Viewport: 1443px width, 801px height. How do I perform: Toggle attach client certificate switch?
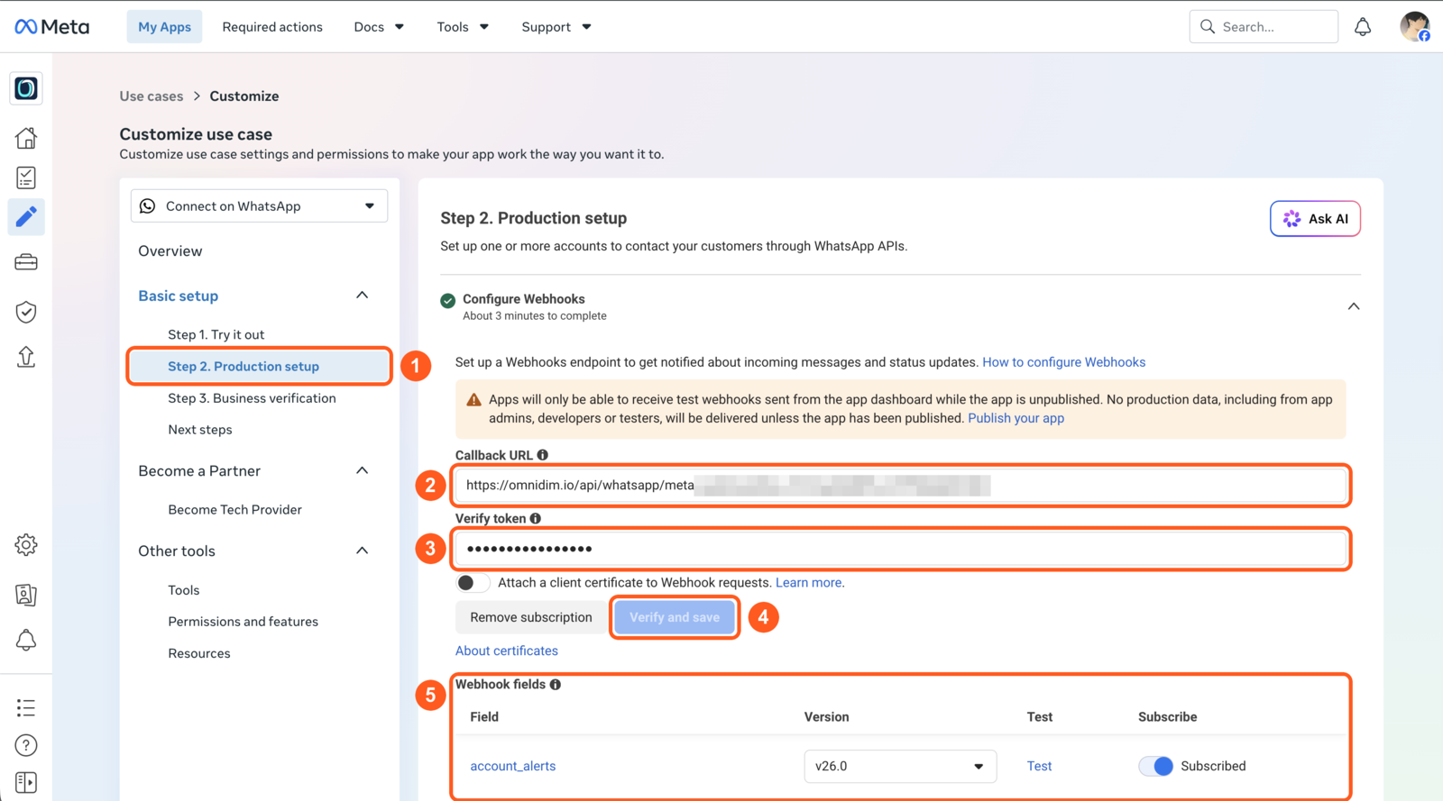click(x=473, y=583)
